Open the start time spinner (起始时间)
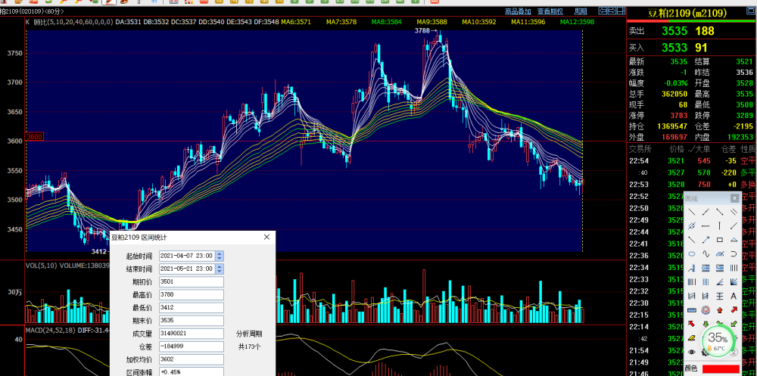The width and height of the screenshot is (757, 376). click(x=220, y=256)
